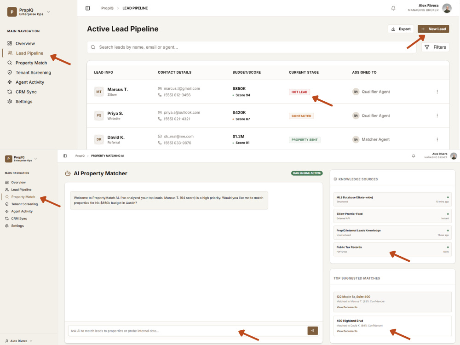
Task: Click the $1.2M budget value
Action: click(238, 137)
